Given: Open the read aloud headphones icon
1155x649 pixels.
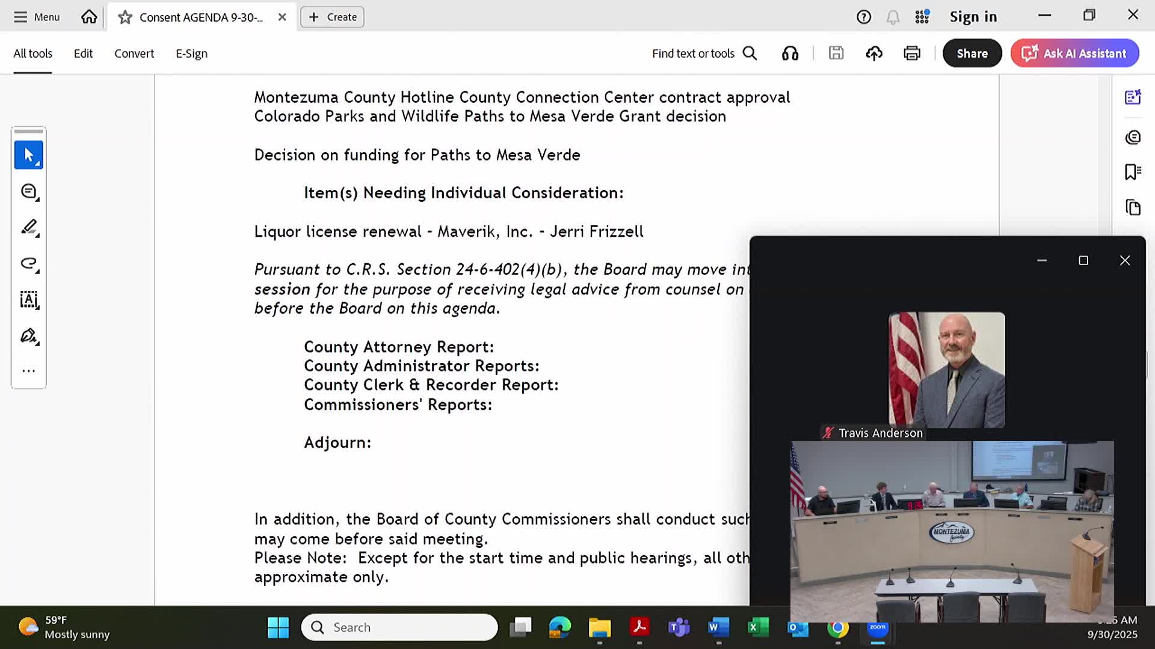Looking at the screenshot, I should [x=790, y=53].
